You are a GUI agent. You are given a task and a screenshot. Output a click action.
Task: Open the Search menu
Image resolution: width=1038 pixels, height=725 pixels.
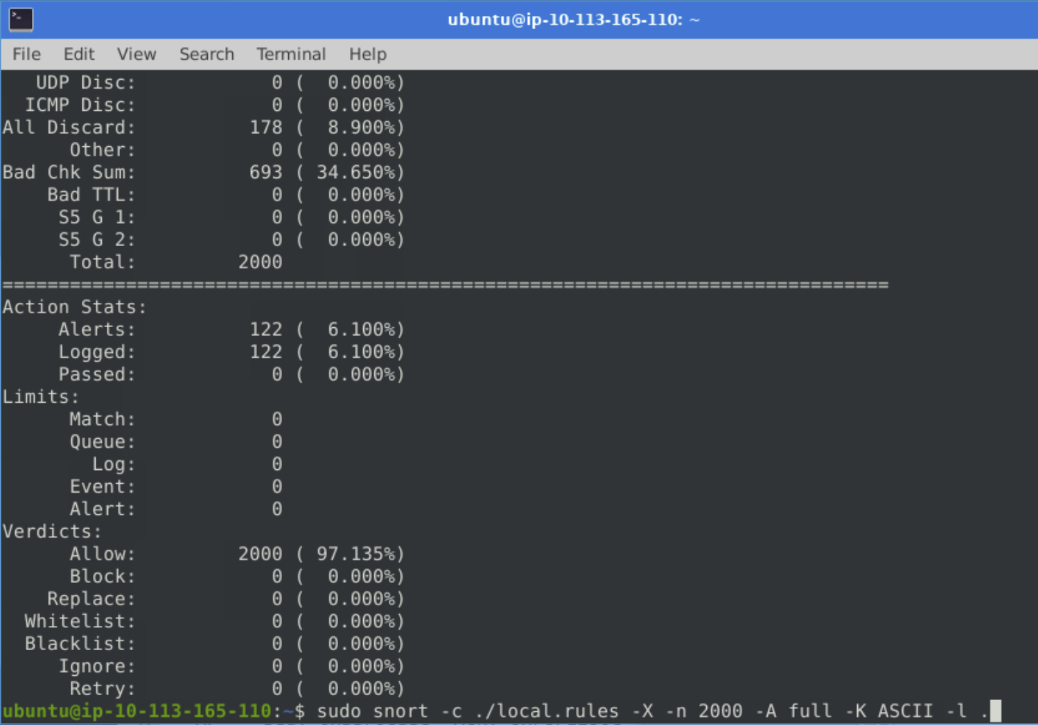(x=206, y=54)
